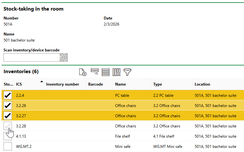244x152 pixels.
Task: Sort by the Inventory number column header
Action: [63, 84]
